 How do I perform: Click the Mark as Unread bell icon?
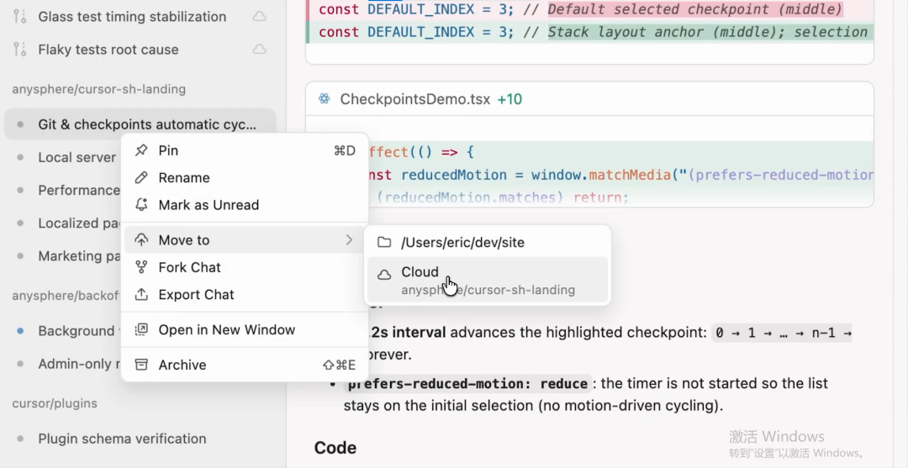tap(141, 205)
